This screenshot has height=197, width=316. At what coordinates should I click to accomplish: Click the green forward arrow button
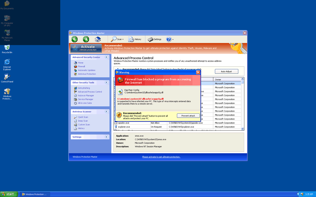pyautogui.click(x=86, y=39)
